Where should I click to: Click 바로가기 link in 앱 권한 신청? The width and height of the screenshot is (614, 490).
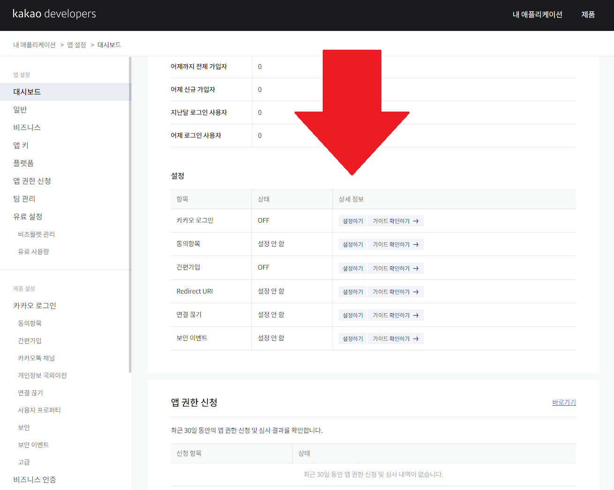click(x=564, y=402)
